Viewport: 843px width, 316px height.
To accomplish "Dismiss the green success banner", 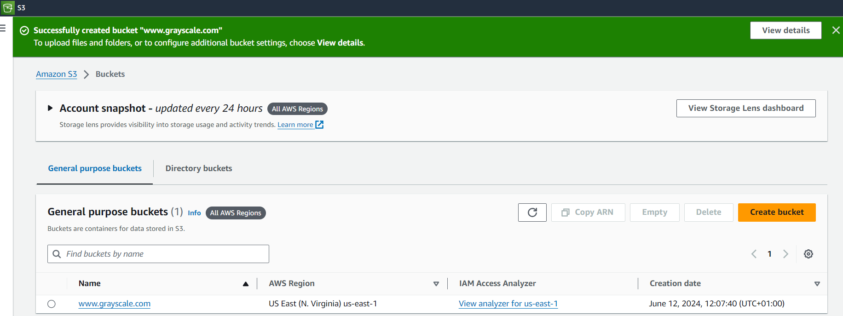I will 836,30.
